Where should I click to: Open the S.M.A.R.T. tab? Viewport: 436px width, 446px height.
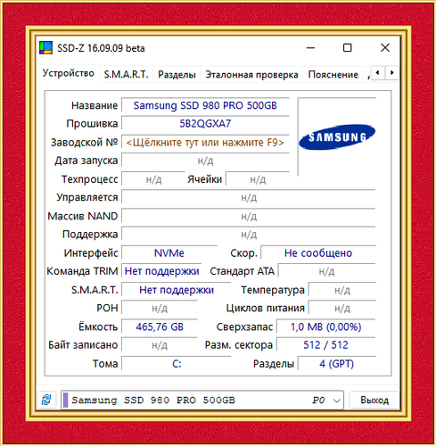pyautogui.click(x=126, y=74)
